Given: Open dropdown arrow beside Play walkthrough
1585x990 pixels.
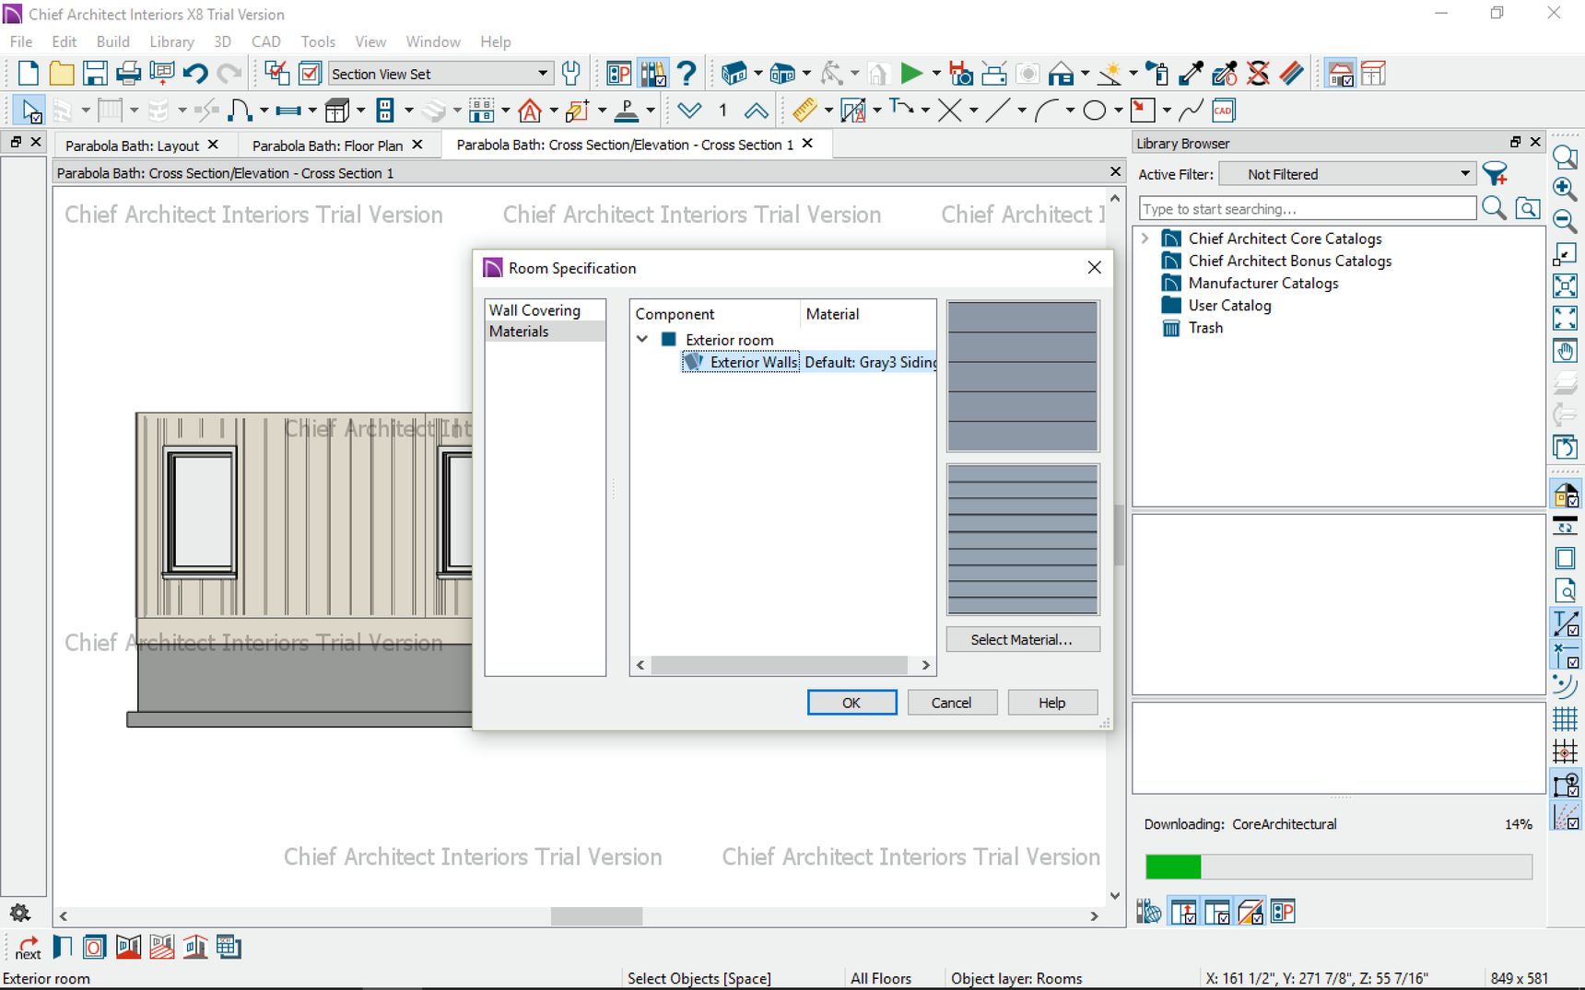Looking at the screenshot, I should tap(935, 74).
